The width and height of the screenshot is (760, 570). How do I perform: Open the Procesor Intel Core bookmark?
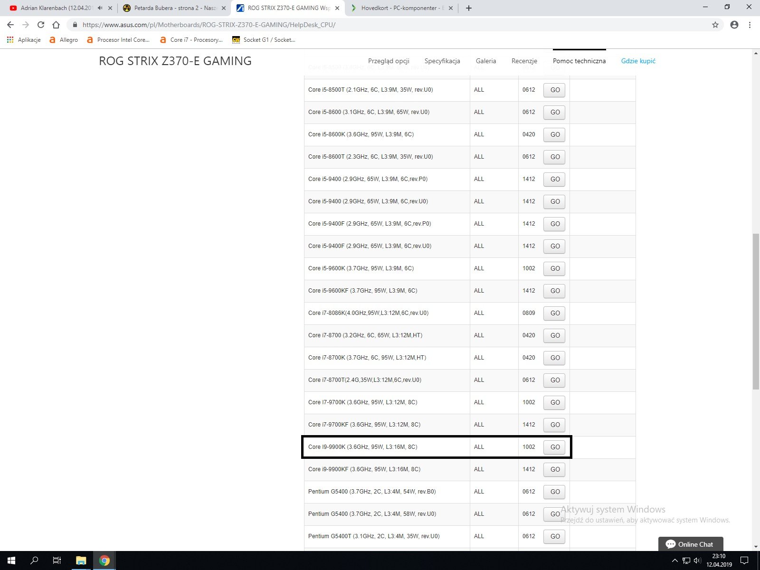[118, 40]
